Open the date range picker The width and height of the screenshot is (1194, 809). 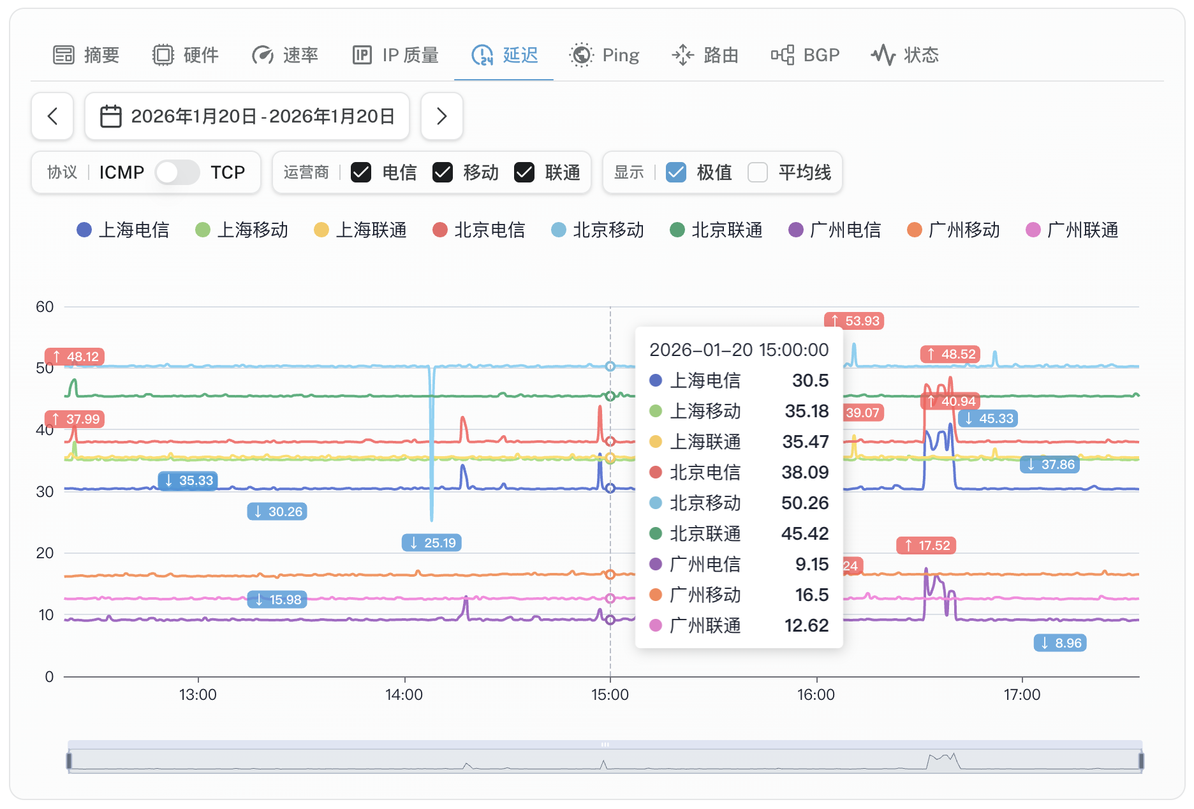click(x=247, y=116)
